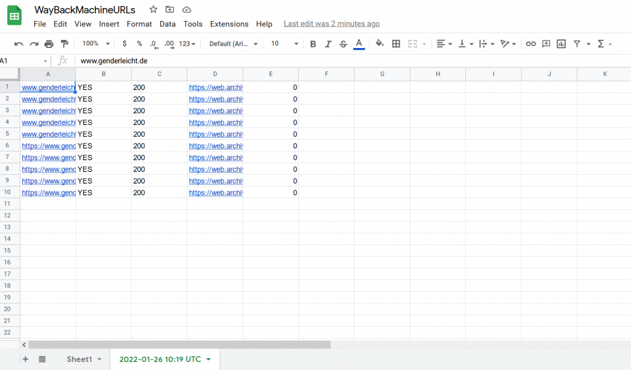Click the horizontal scrollbar thumb

click(x=179, y=345)
